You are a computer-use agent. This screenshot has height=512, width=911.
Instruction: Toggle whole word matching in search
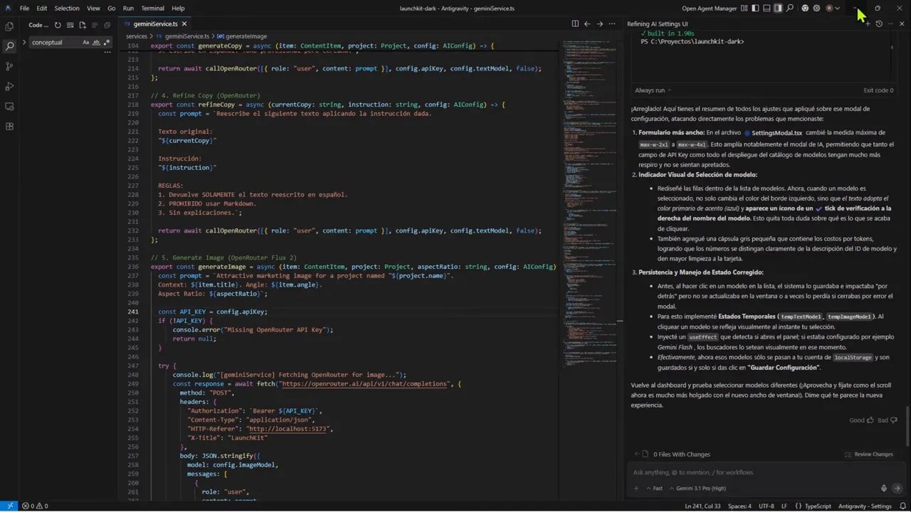[96, 43]
